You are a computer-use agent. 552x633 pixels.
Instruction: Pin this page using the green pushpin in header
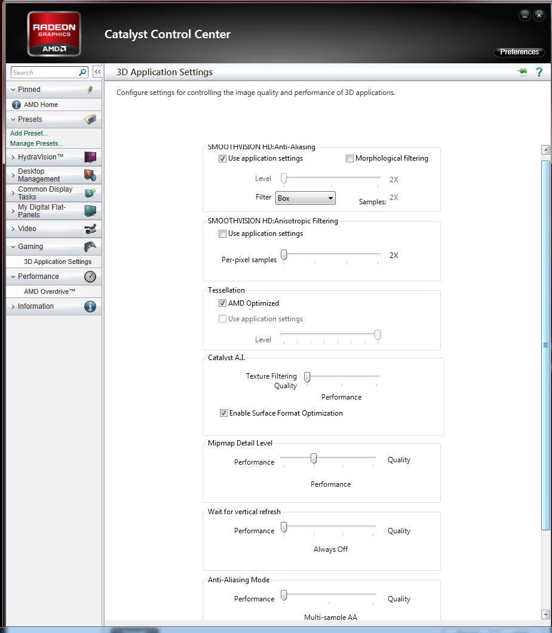pyautogui.click(x=523, y=72)
